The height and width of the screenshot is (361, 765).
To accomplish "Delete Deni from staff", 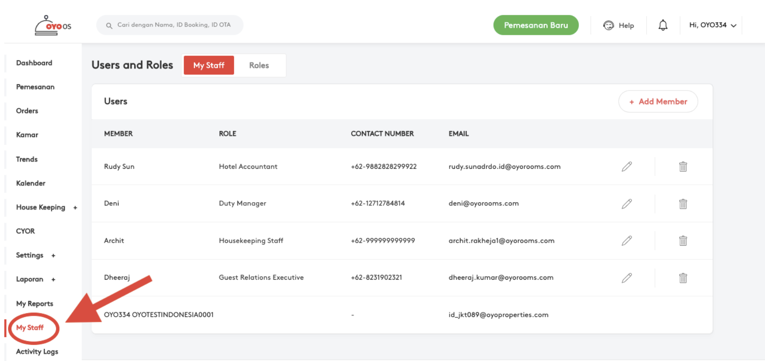I will pos(683,204).
